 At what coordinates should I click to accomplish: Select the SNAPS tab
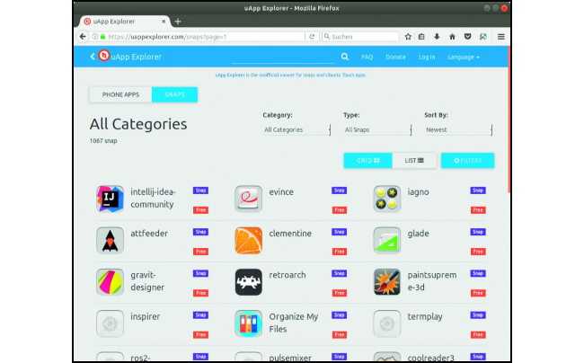pyautogui.click(x=174, y=94)
